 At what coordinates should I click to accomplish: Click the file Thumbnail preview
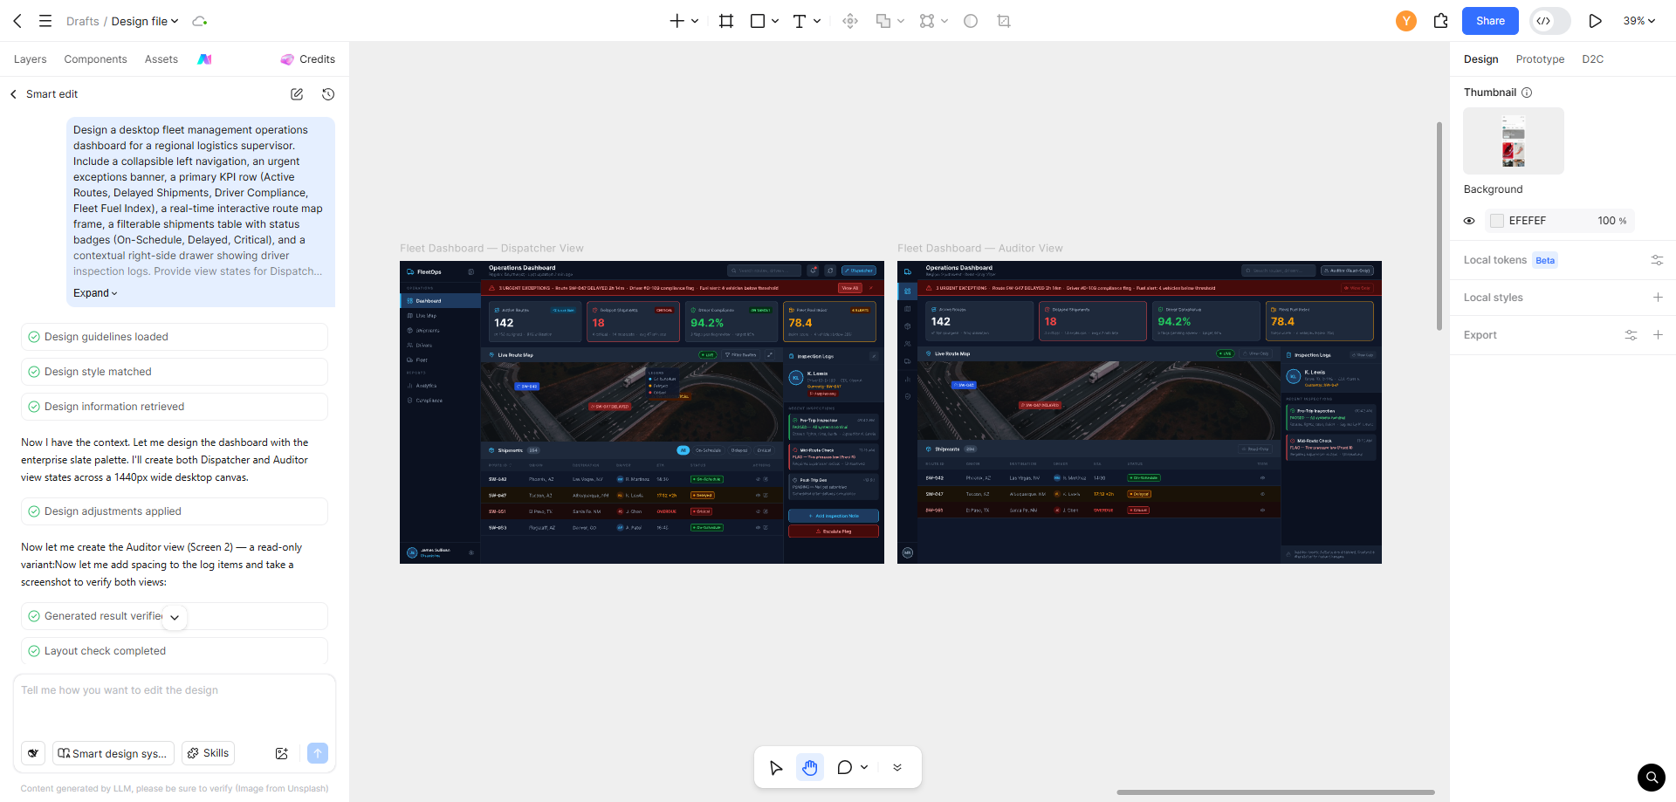point(1514,141)
